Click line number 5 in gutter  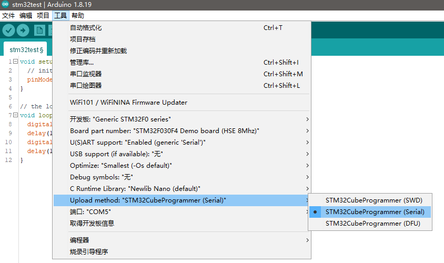point(10,97)
